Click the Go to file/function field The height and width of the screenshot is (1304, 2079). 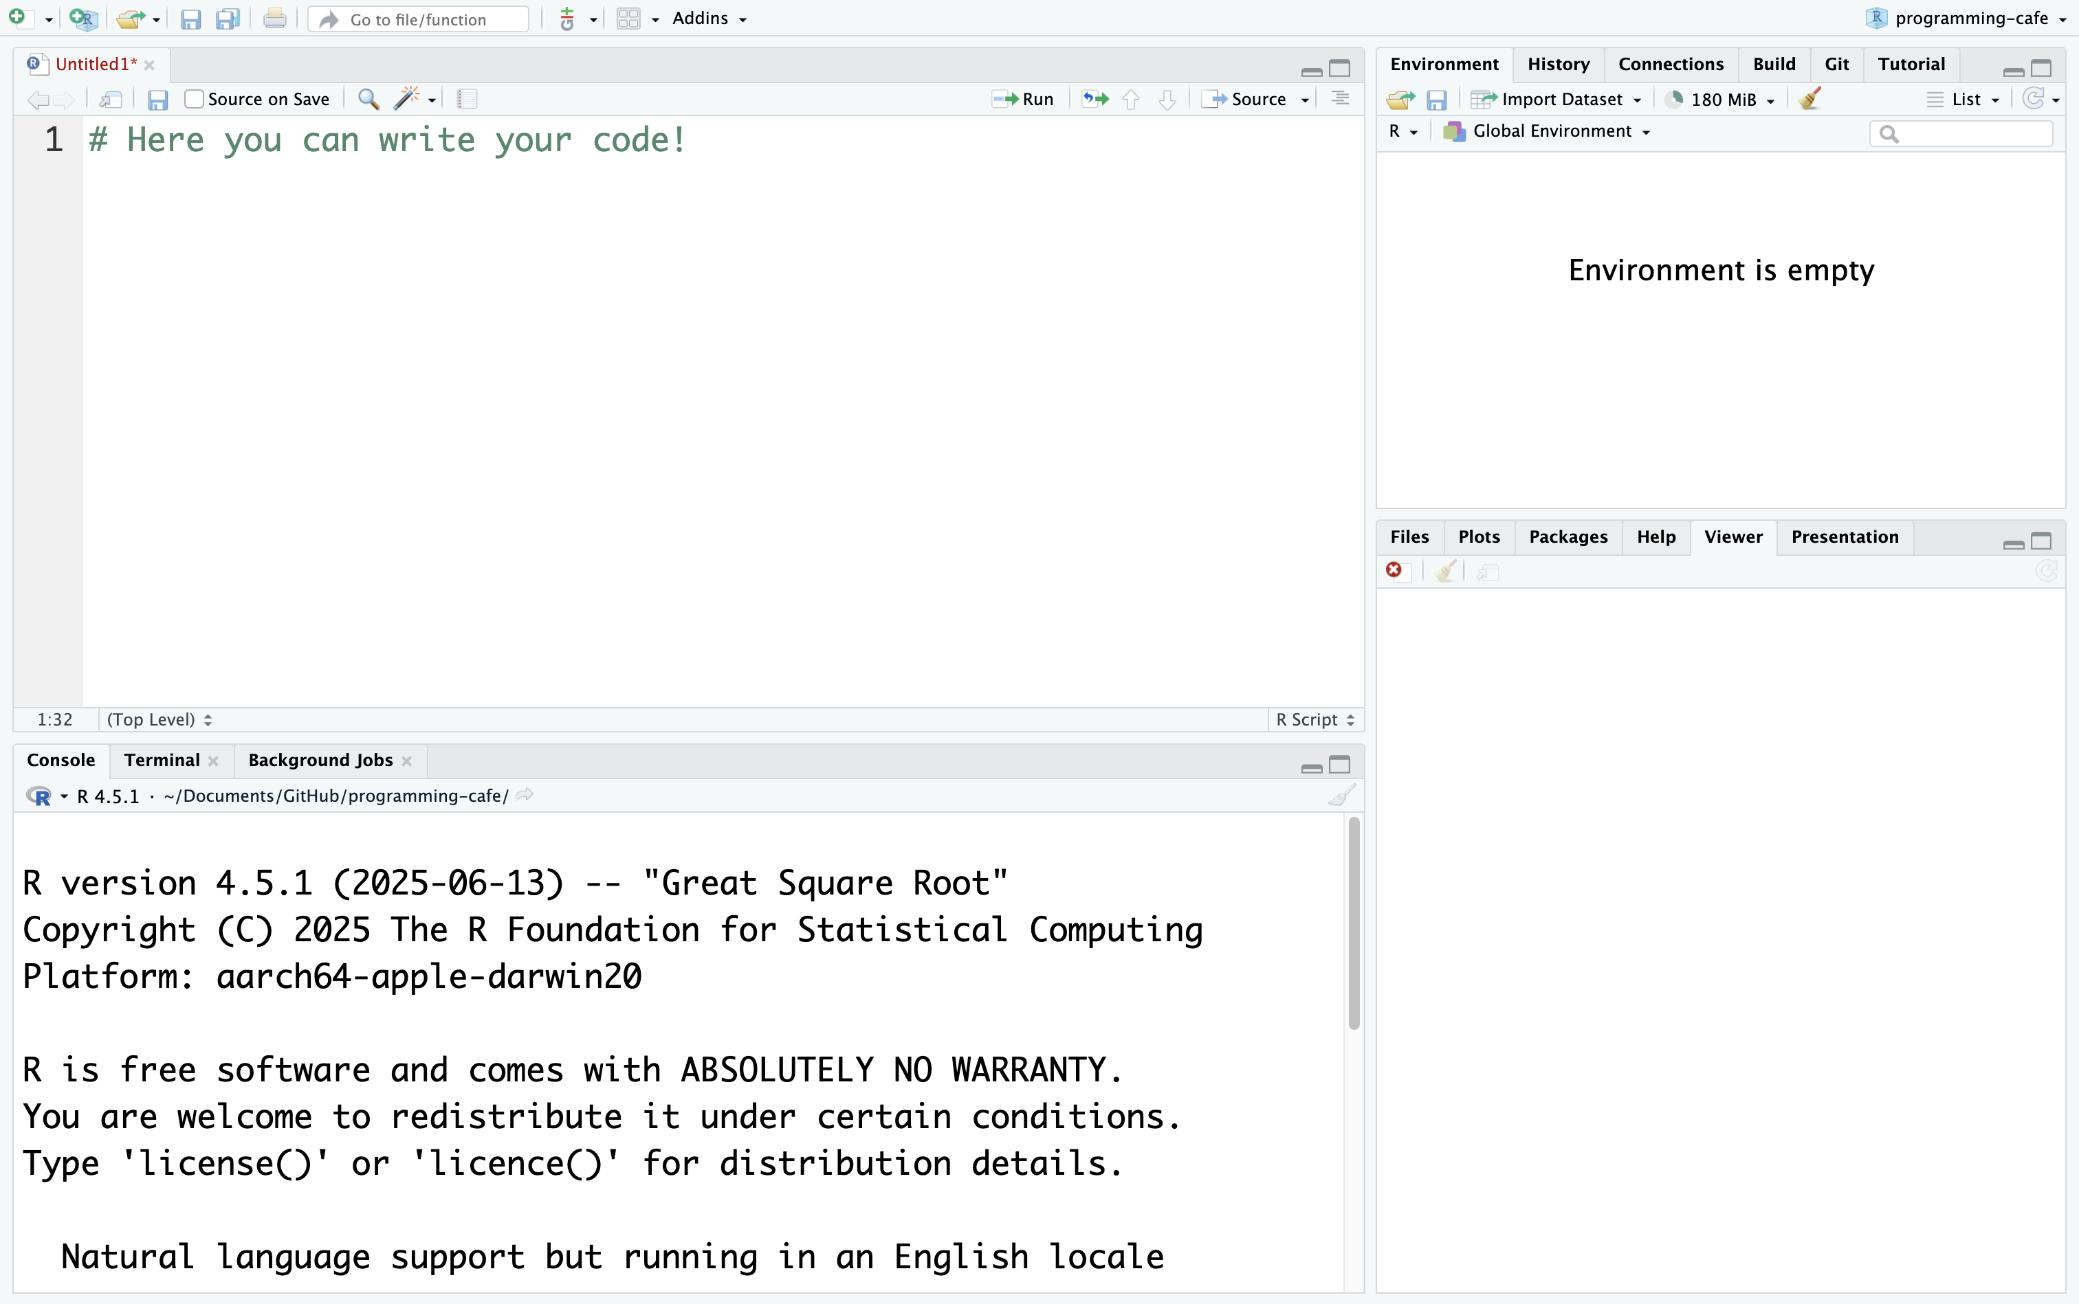[x=419, y=19]
